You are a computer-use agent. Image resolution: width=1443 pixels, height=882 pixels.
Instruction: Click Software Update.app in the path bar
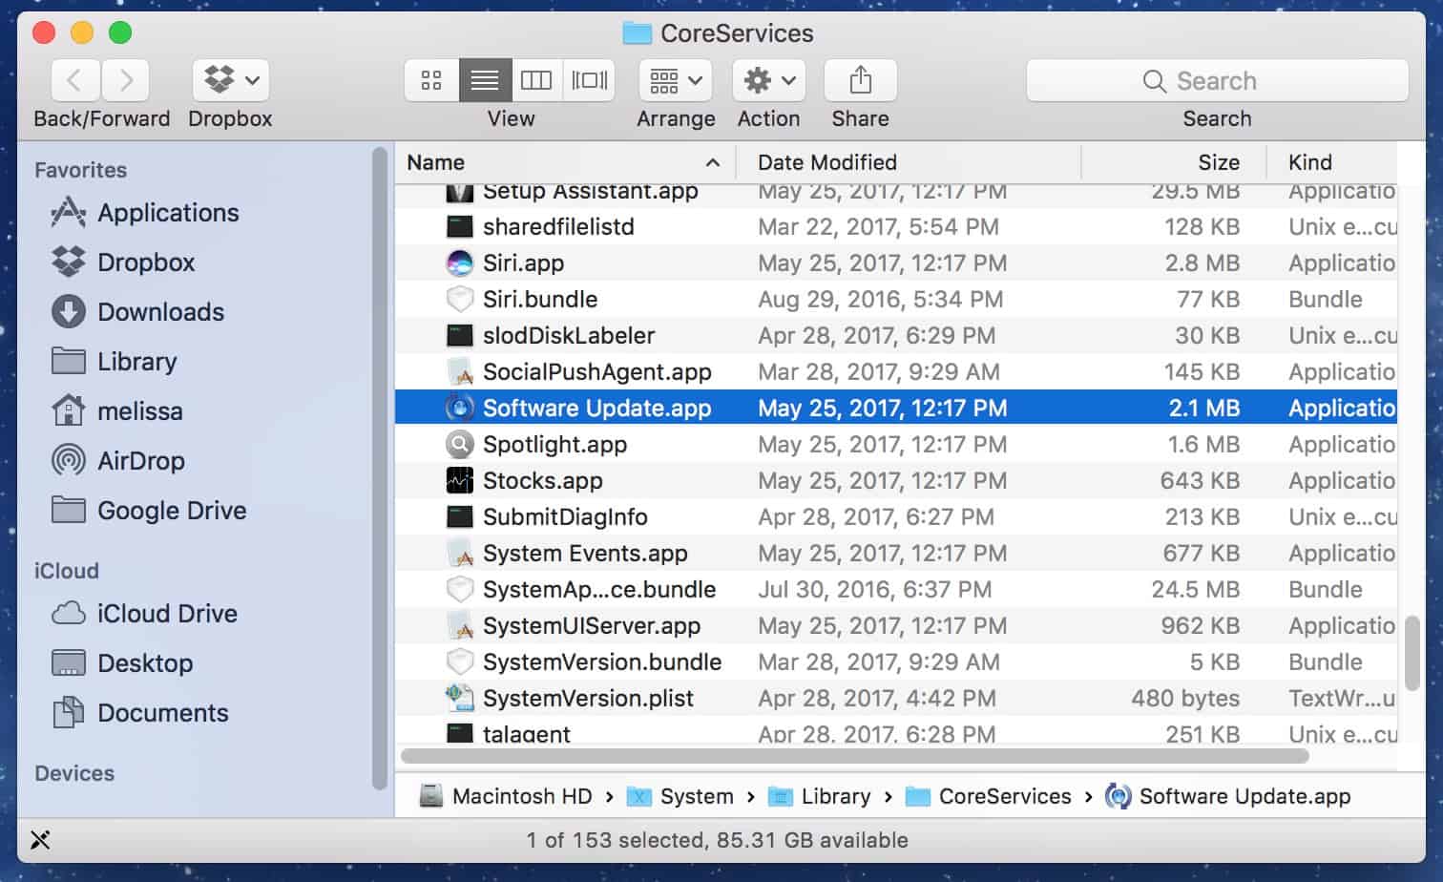tap(1228, 796)
